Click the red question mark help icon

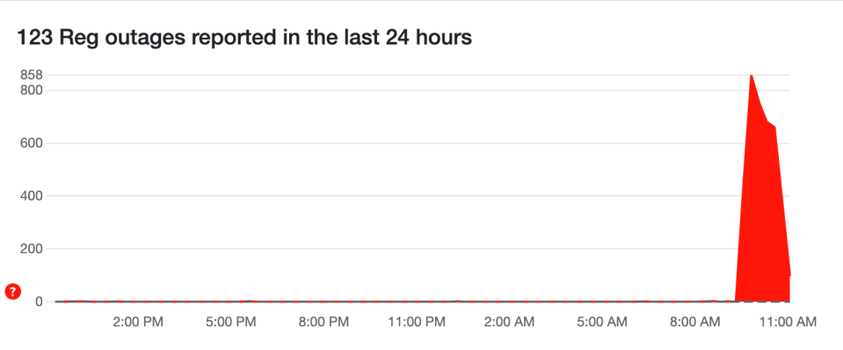click(x=12, y=292)
